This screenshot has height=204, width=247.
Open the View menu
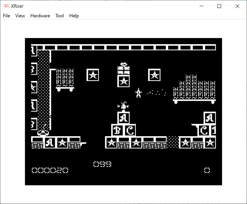point(20,16)
